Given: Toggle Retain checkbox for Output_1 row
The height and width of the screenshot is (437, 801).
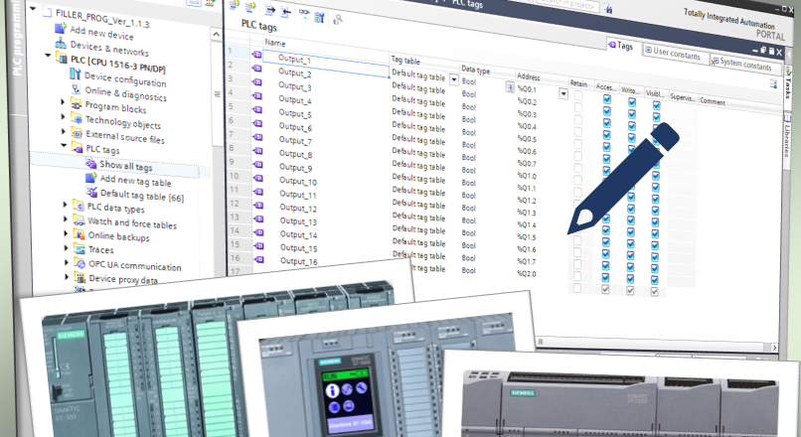Looking at the screenshot, I should 578,94.
